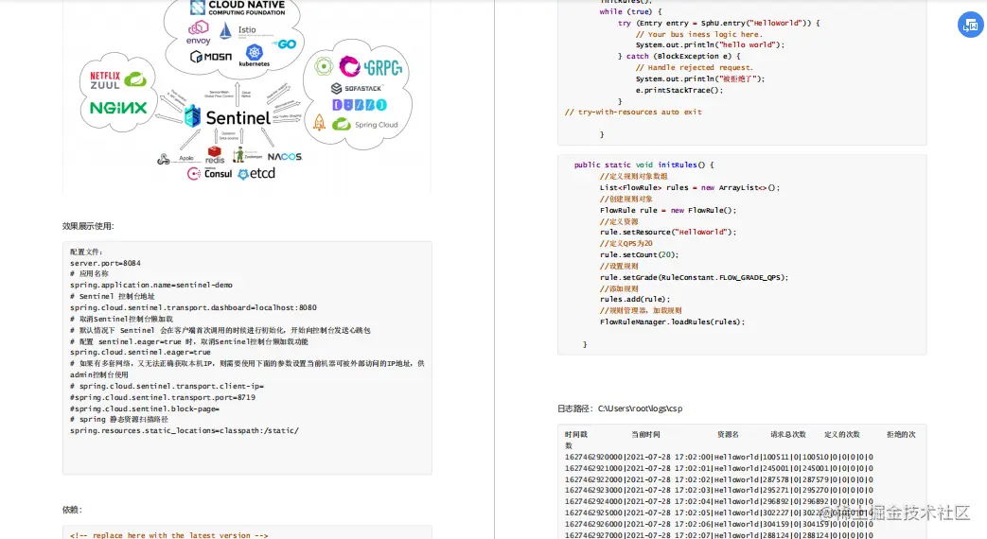Viewport: 987px width, 539px height.
Task: Click the '依赖:' heading
Action: 72,510
